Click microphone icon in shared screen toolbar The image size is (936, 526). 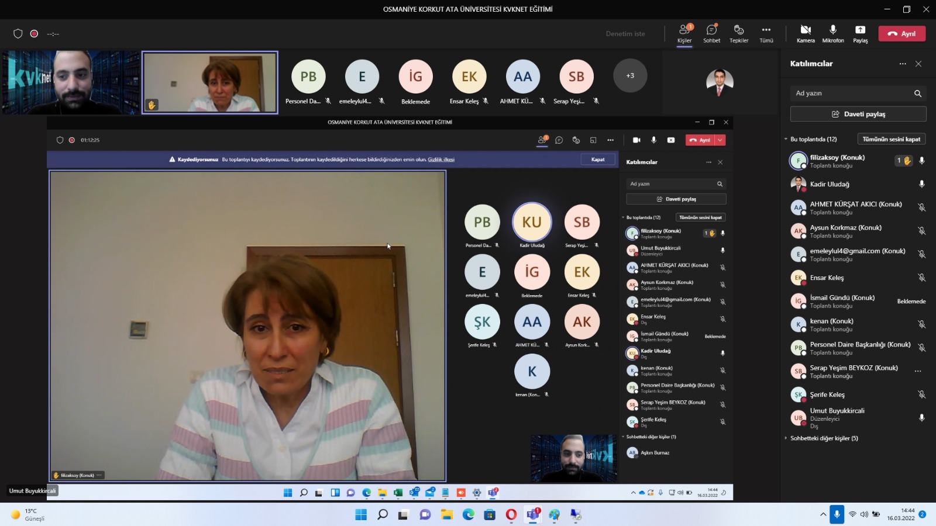653,140
